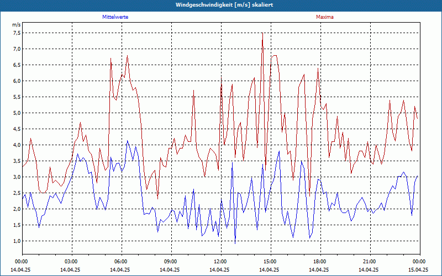Click the 1,5 y-axis value
The height and width of the screenshot is (276, 442).
[x=17, y=225]
